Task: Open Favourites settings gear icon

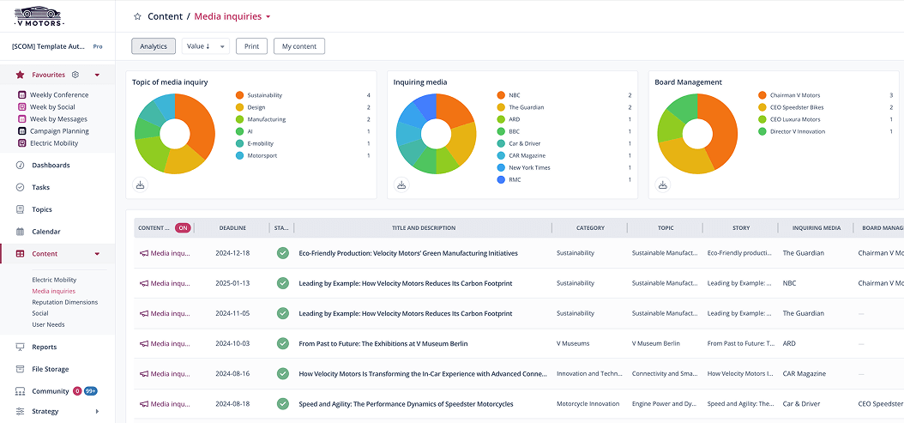Action: point(75,76)
